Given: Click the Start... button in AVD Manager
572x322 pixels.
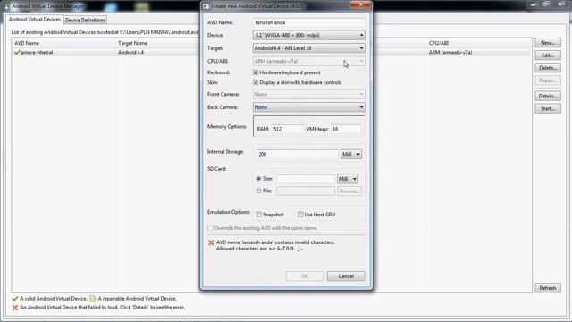Looking at the screenshot, I should point(548,108).
